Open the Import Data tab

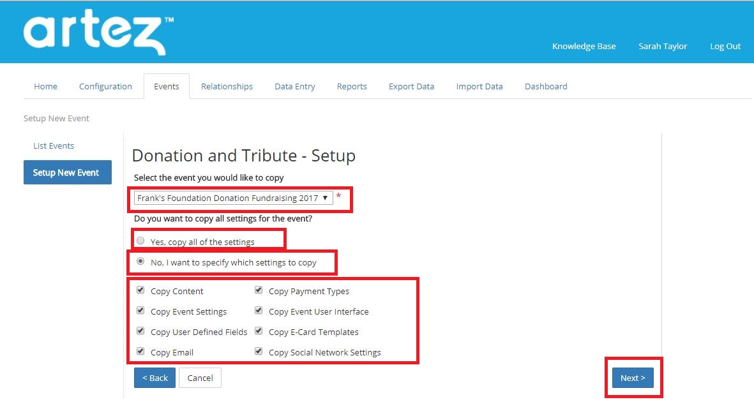479,87
